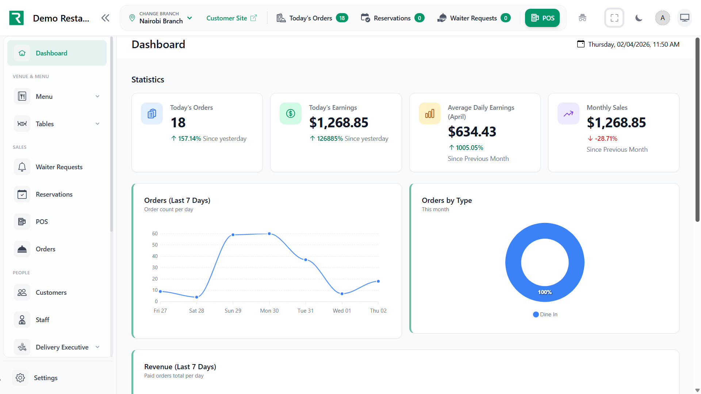This screenshot has height=394, width=701.
Task: Expand the Tables sidebar section
Action: 57,124
